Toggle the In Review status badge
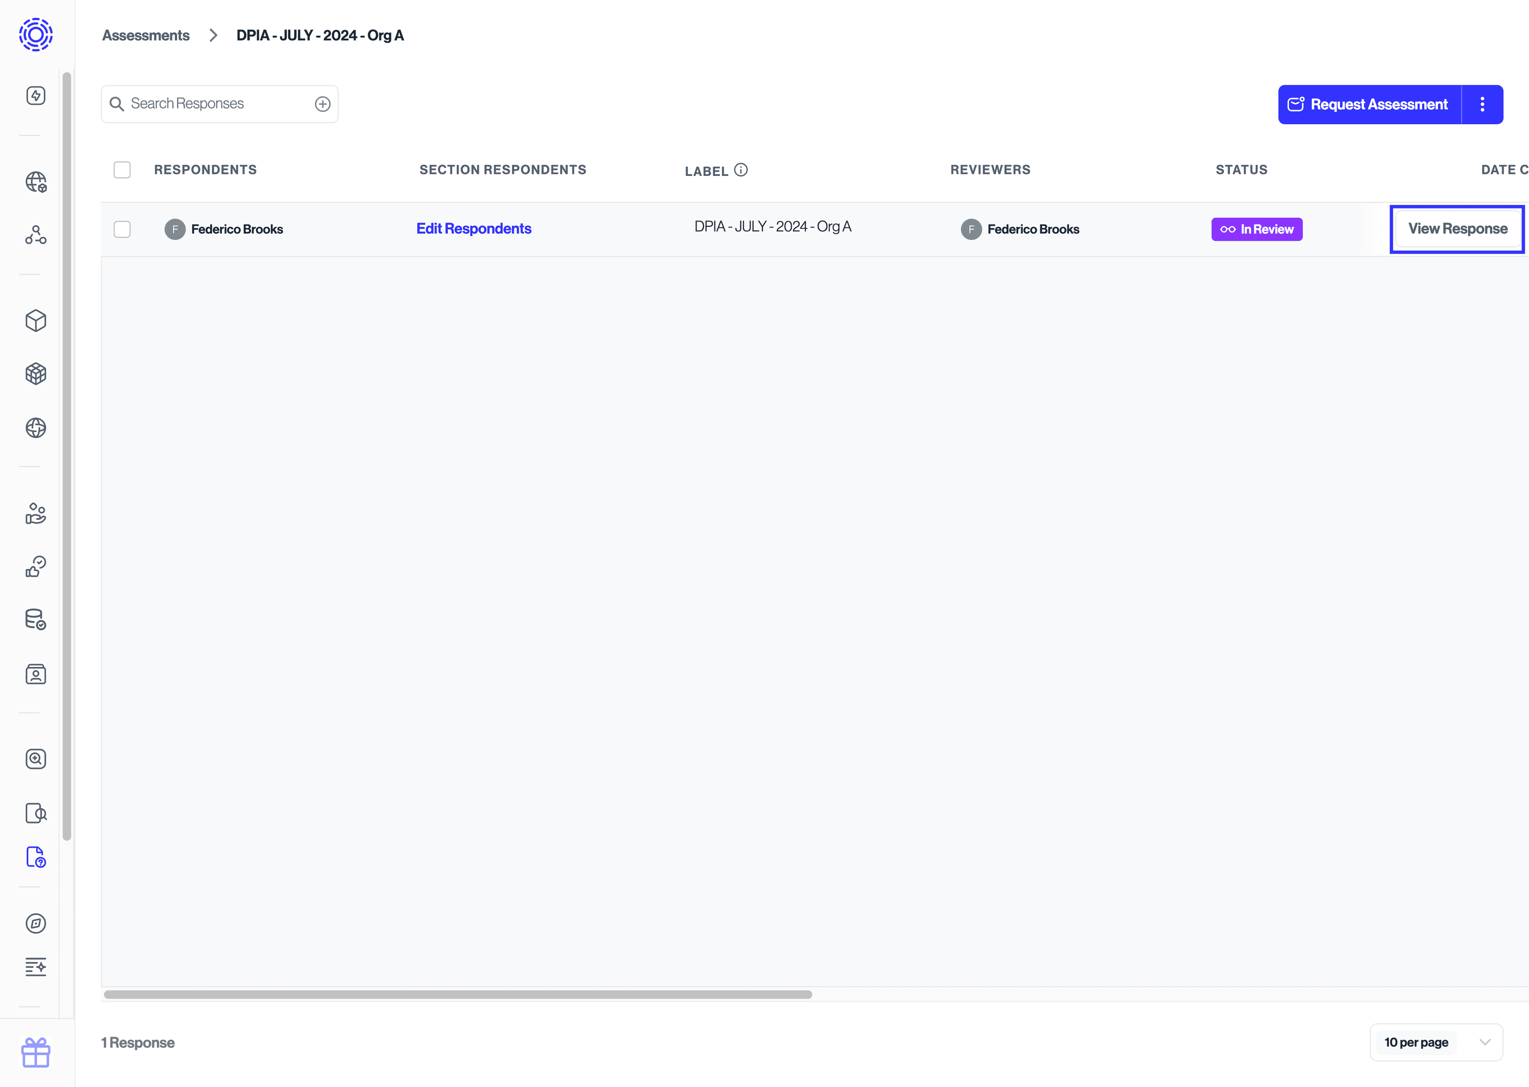Image resolution: width=1529 pixels, height=1087 pixels. [x=1256, y=228]
